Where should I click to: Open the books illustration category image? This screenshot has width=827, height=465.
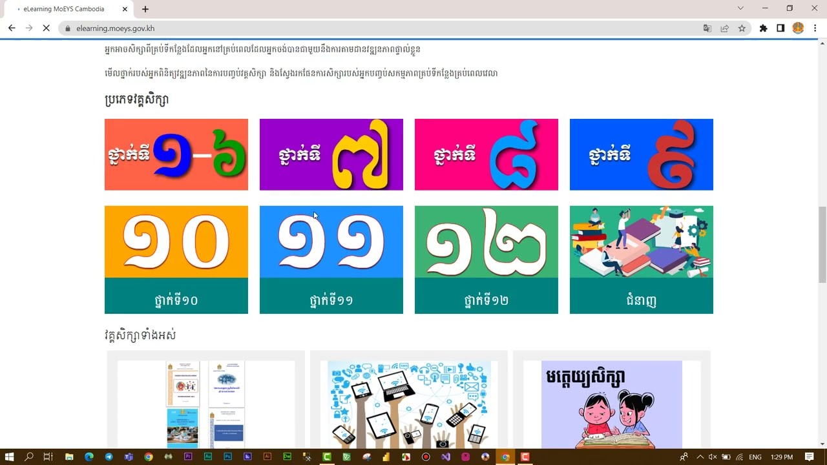pyautogui.click(x=642, y=242)
